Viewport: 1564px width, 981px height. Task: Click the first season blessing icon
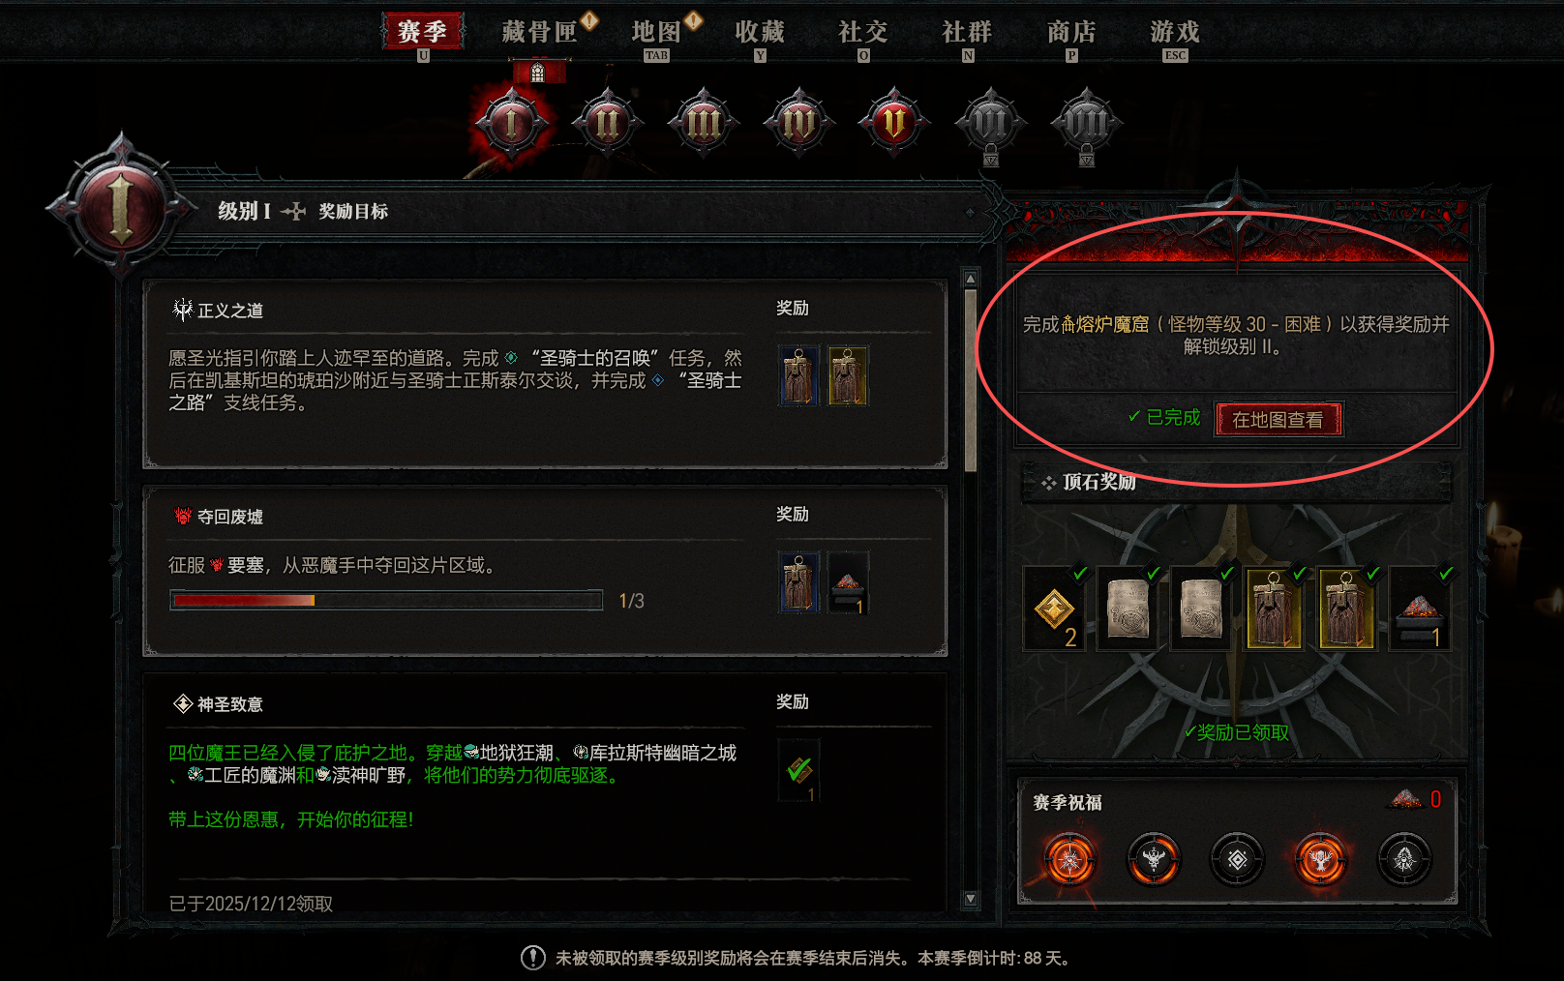pos(1069,859)
